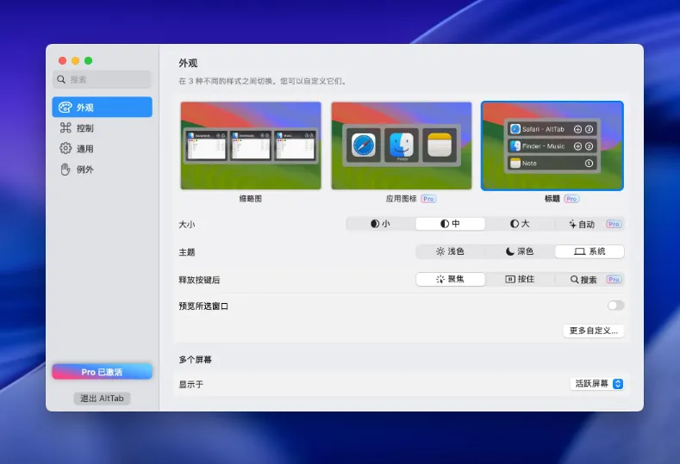
Task: Click the Pro badge next to 应用图标
Action: point(428,199)
